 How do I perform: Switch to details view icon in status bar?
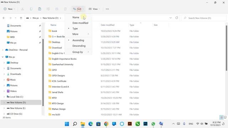[x=221, y=117]
